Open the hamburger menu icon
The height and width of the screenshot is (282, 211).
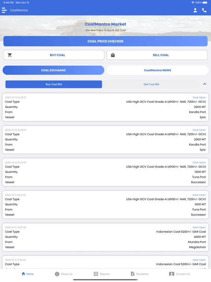(4, 10)
